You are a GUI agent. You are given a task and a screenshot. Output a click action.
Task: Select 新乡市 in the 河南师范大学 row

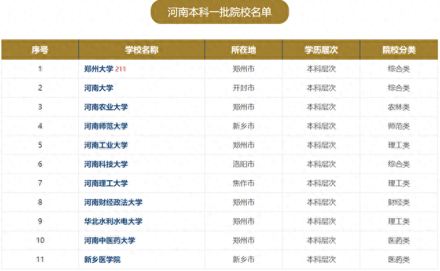(x=243, y=126)
